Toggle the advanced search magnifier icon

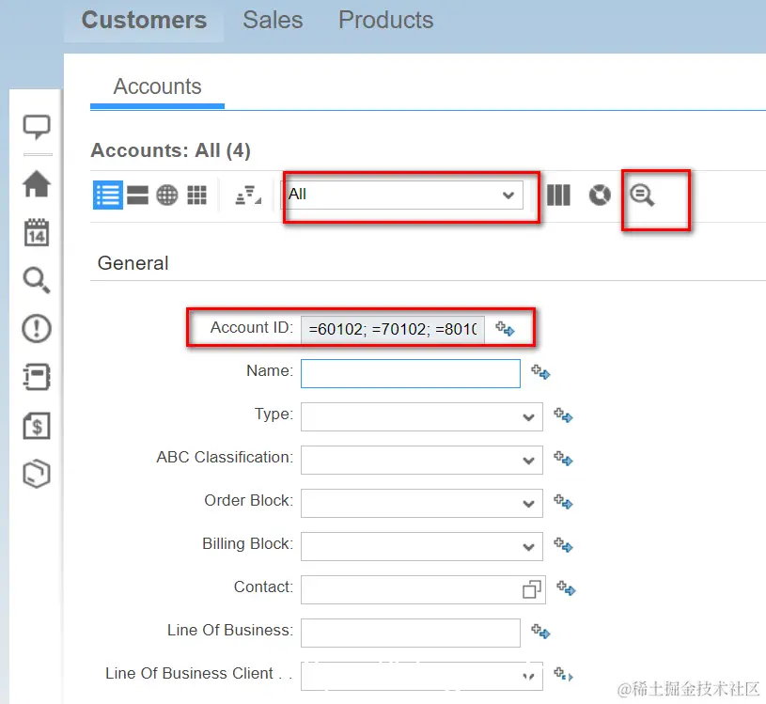click(642, 196)
